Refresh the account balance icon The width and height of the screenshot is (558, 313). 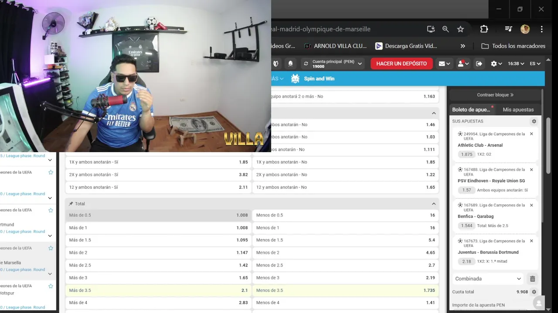pyautogui.click(x=306, y=63)
